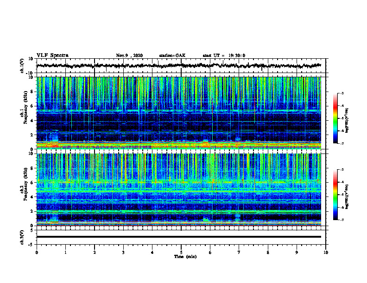Screen dimensions: 367x283
Task: Click time axis tick label "6"
Action: [210, 252]
